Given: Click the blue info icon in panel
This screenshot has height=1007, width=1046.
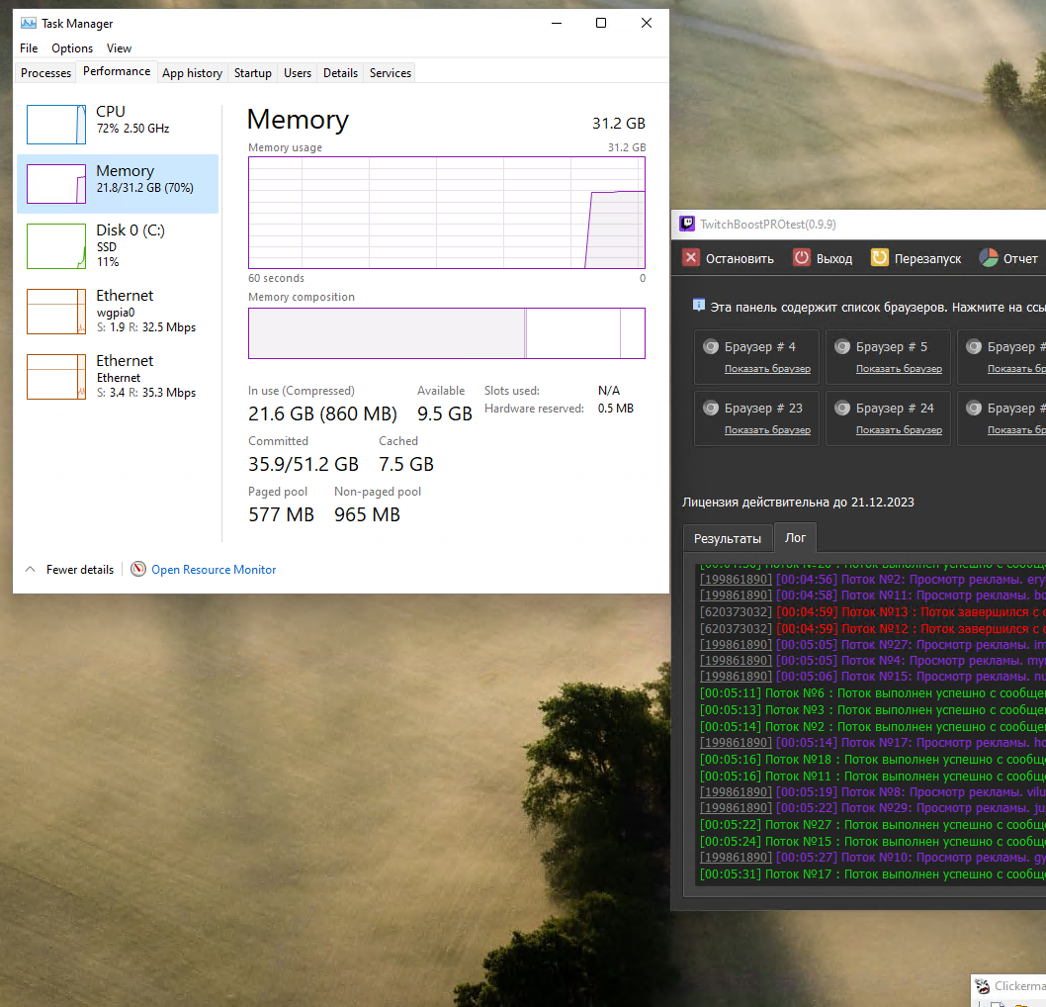Looking at the screenshot, I should pyautogui.click(x=699, y=307).
